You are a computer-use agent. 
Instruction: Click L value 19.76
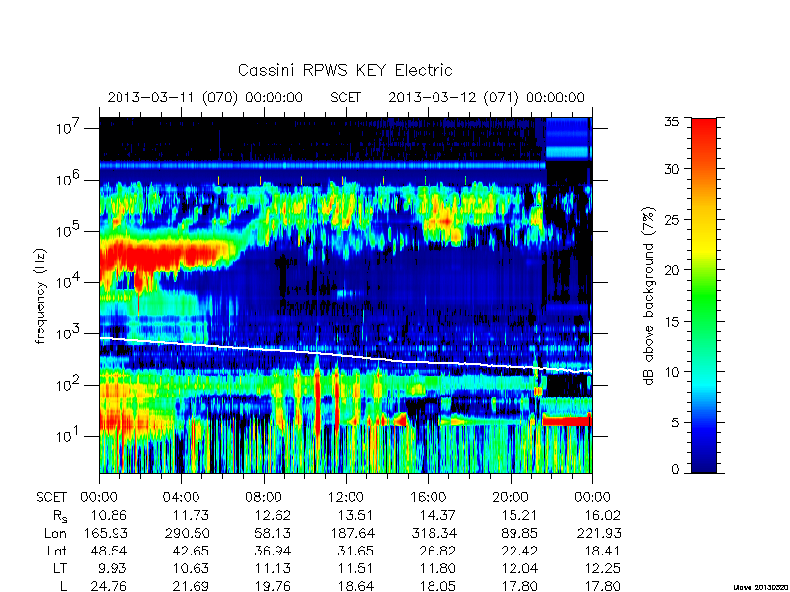(x=274, y=586)
